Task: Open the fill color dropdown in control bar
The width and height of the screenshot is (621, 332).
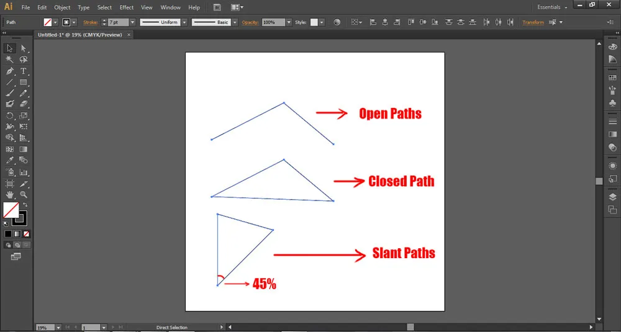Action: pos(55,22)
